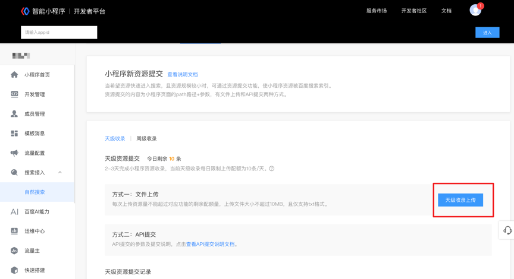Switch to the 周级收录 tab
Screen dimensions: 514x279
146,138
